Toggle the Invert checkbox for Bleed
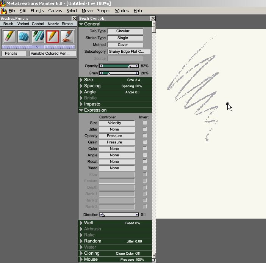The image size is (266, 263). tap(145, 168)
